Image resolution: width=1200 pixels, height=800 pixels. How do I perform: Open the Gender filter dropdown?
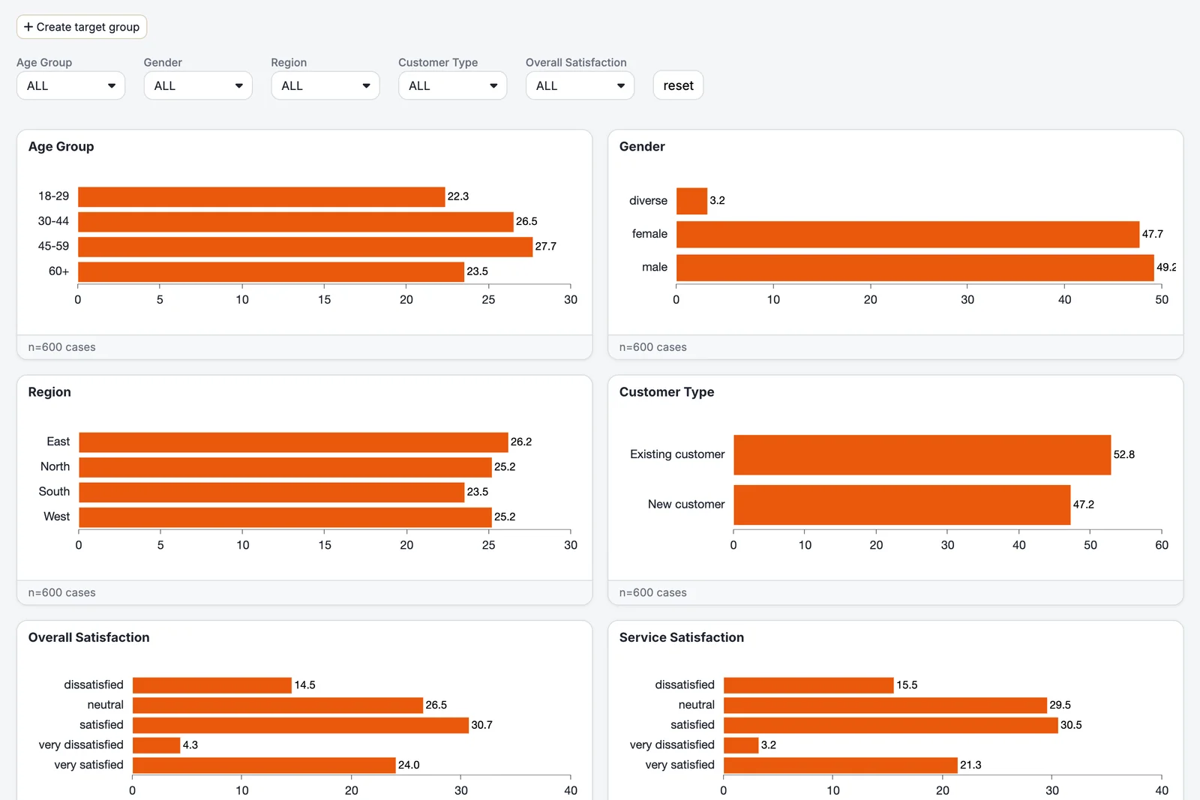point(198,85)
